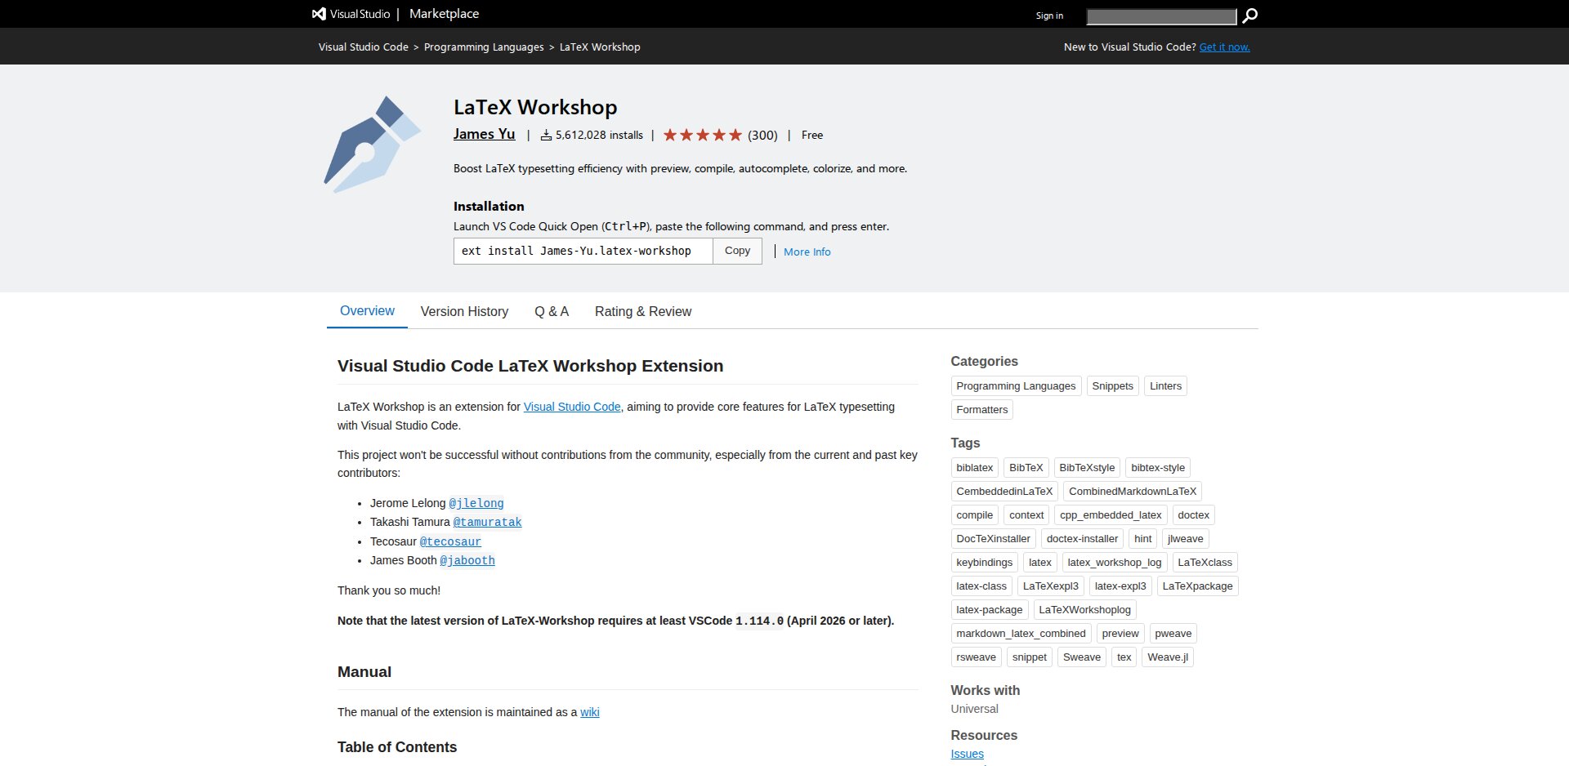The width and height of the screenshot is (1569, 766).
Task: Select Formatters category
Action: click(x=982, y=410)
